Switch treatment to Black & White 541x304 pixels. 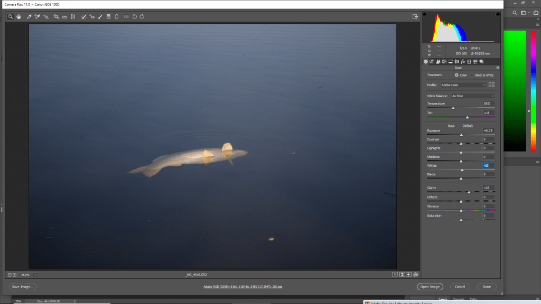pos(472,75)
